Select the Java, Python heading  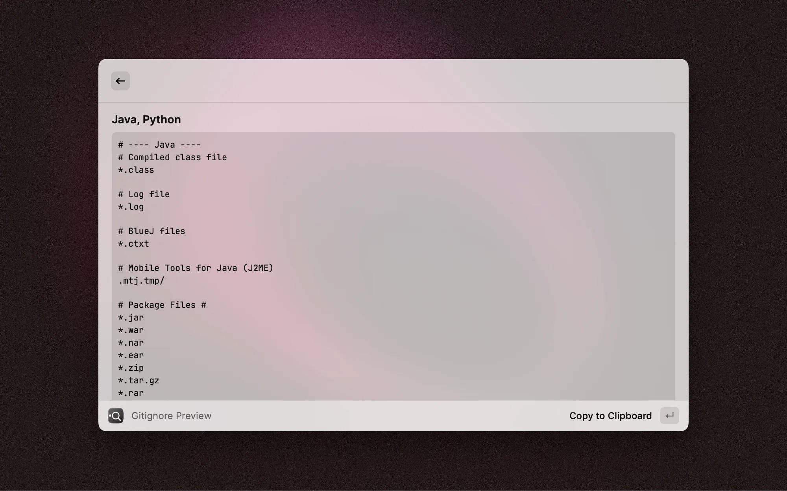pos(146,119)
